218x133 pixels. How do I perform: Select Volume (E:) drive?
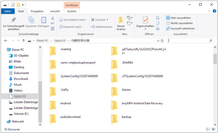pos(19,114)
